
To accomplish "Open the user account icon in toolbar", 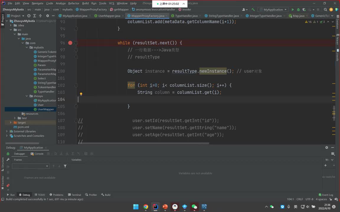I will pyautogui.click(x=244, y=9).
